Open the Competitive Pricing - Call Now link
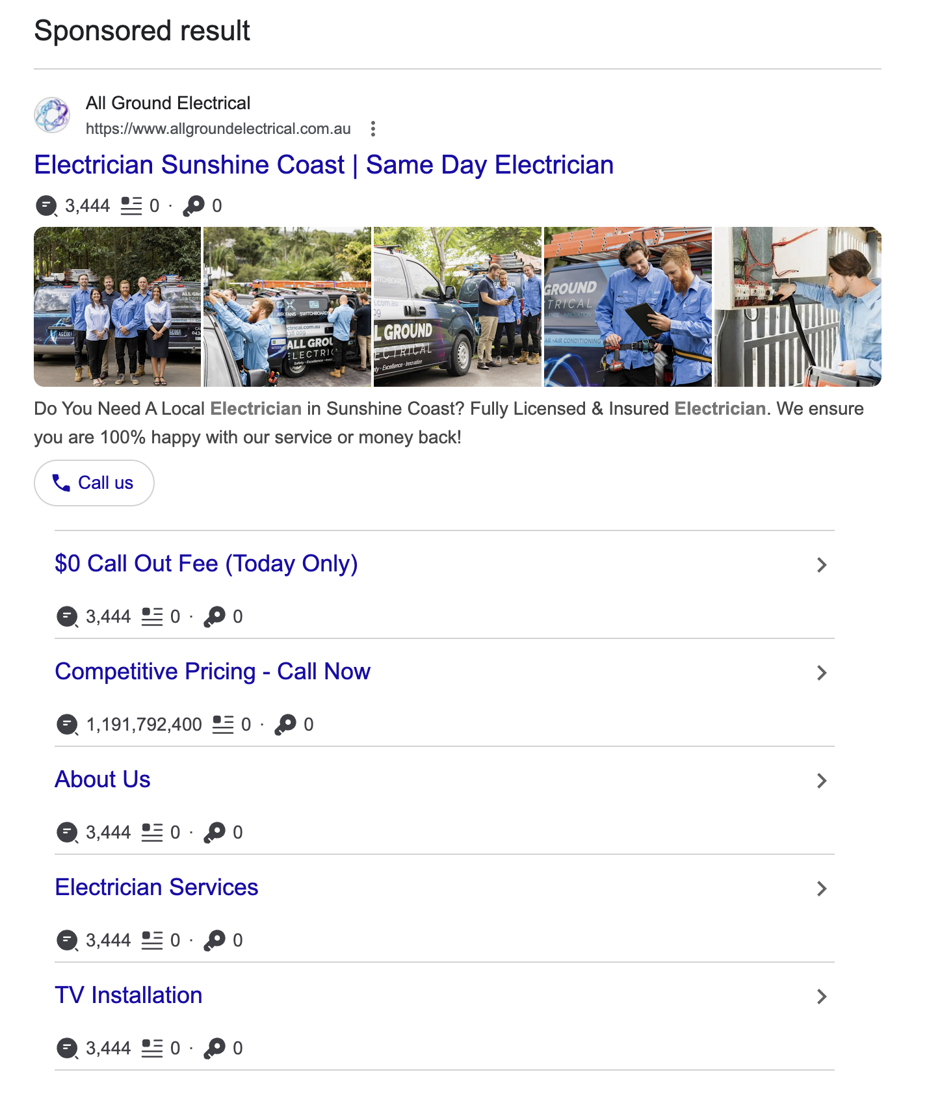The height and width of the screenshot is (1109, 940). click(x=213, y=672)
